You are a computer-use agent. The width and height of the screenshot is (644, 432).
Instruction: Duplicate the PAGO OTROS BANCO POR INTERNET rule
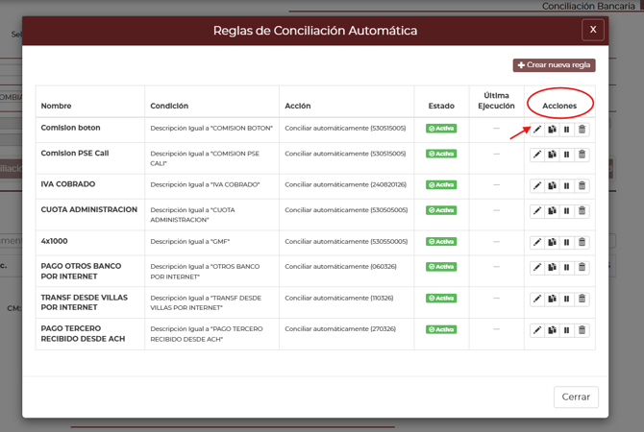[x=552, y=268]
